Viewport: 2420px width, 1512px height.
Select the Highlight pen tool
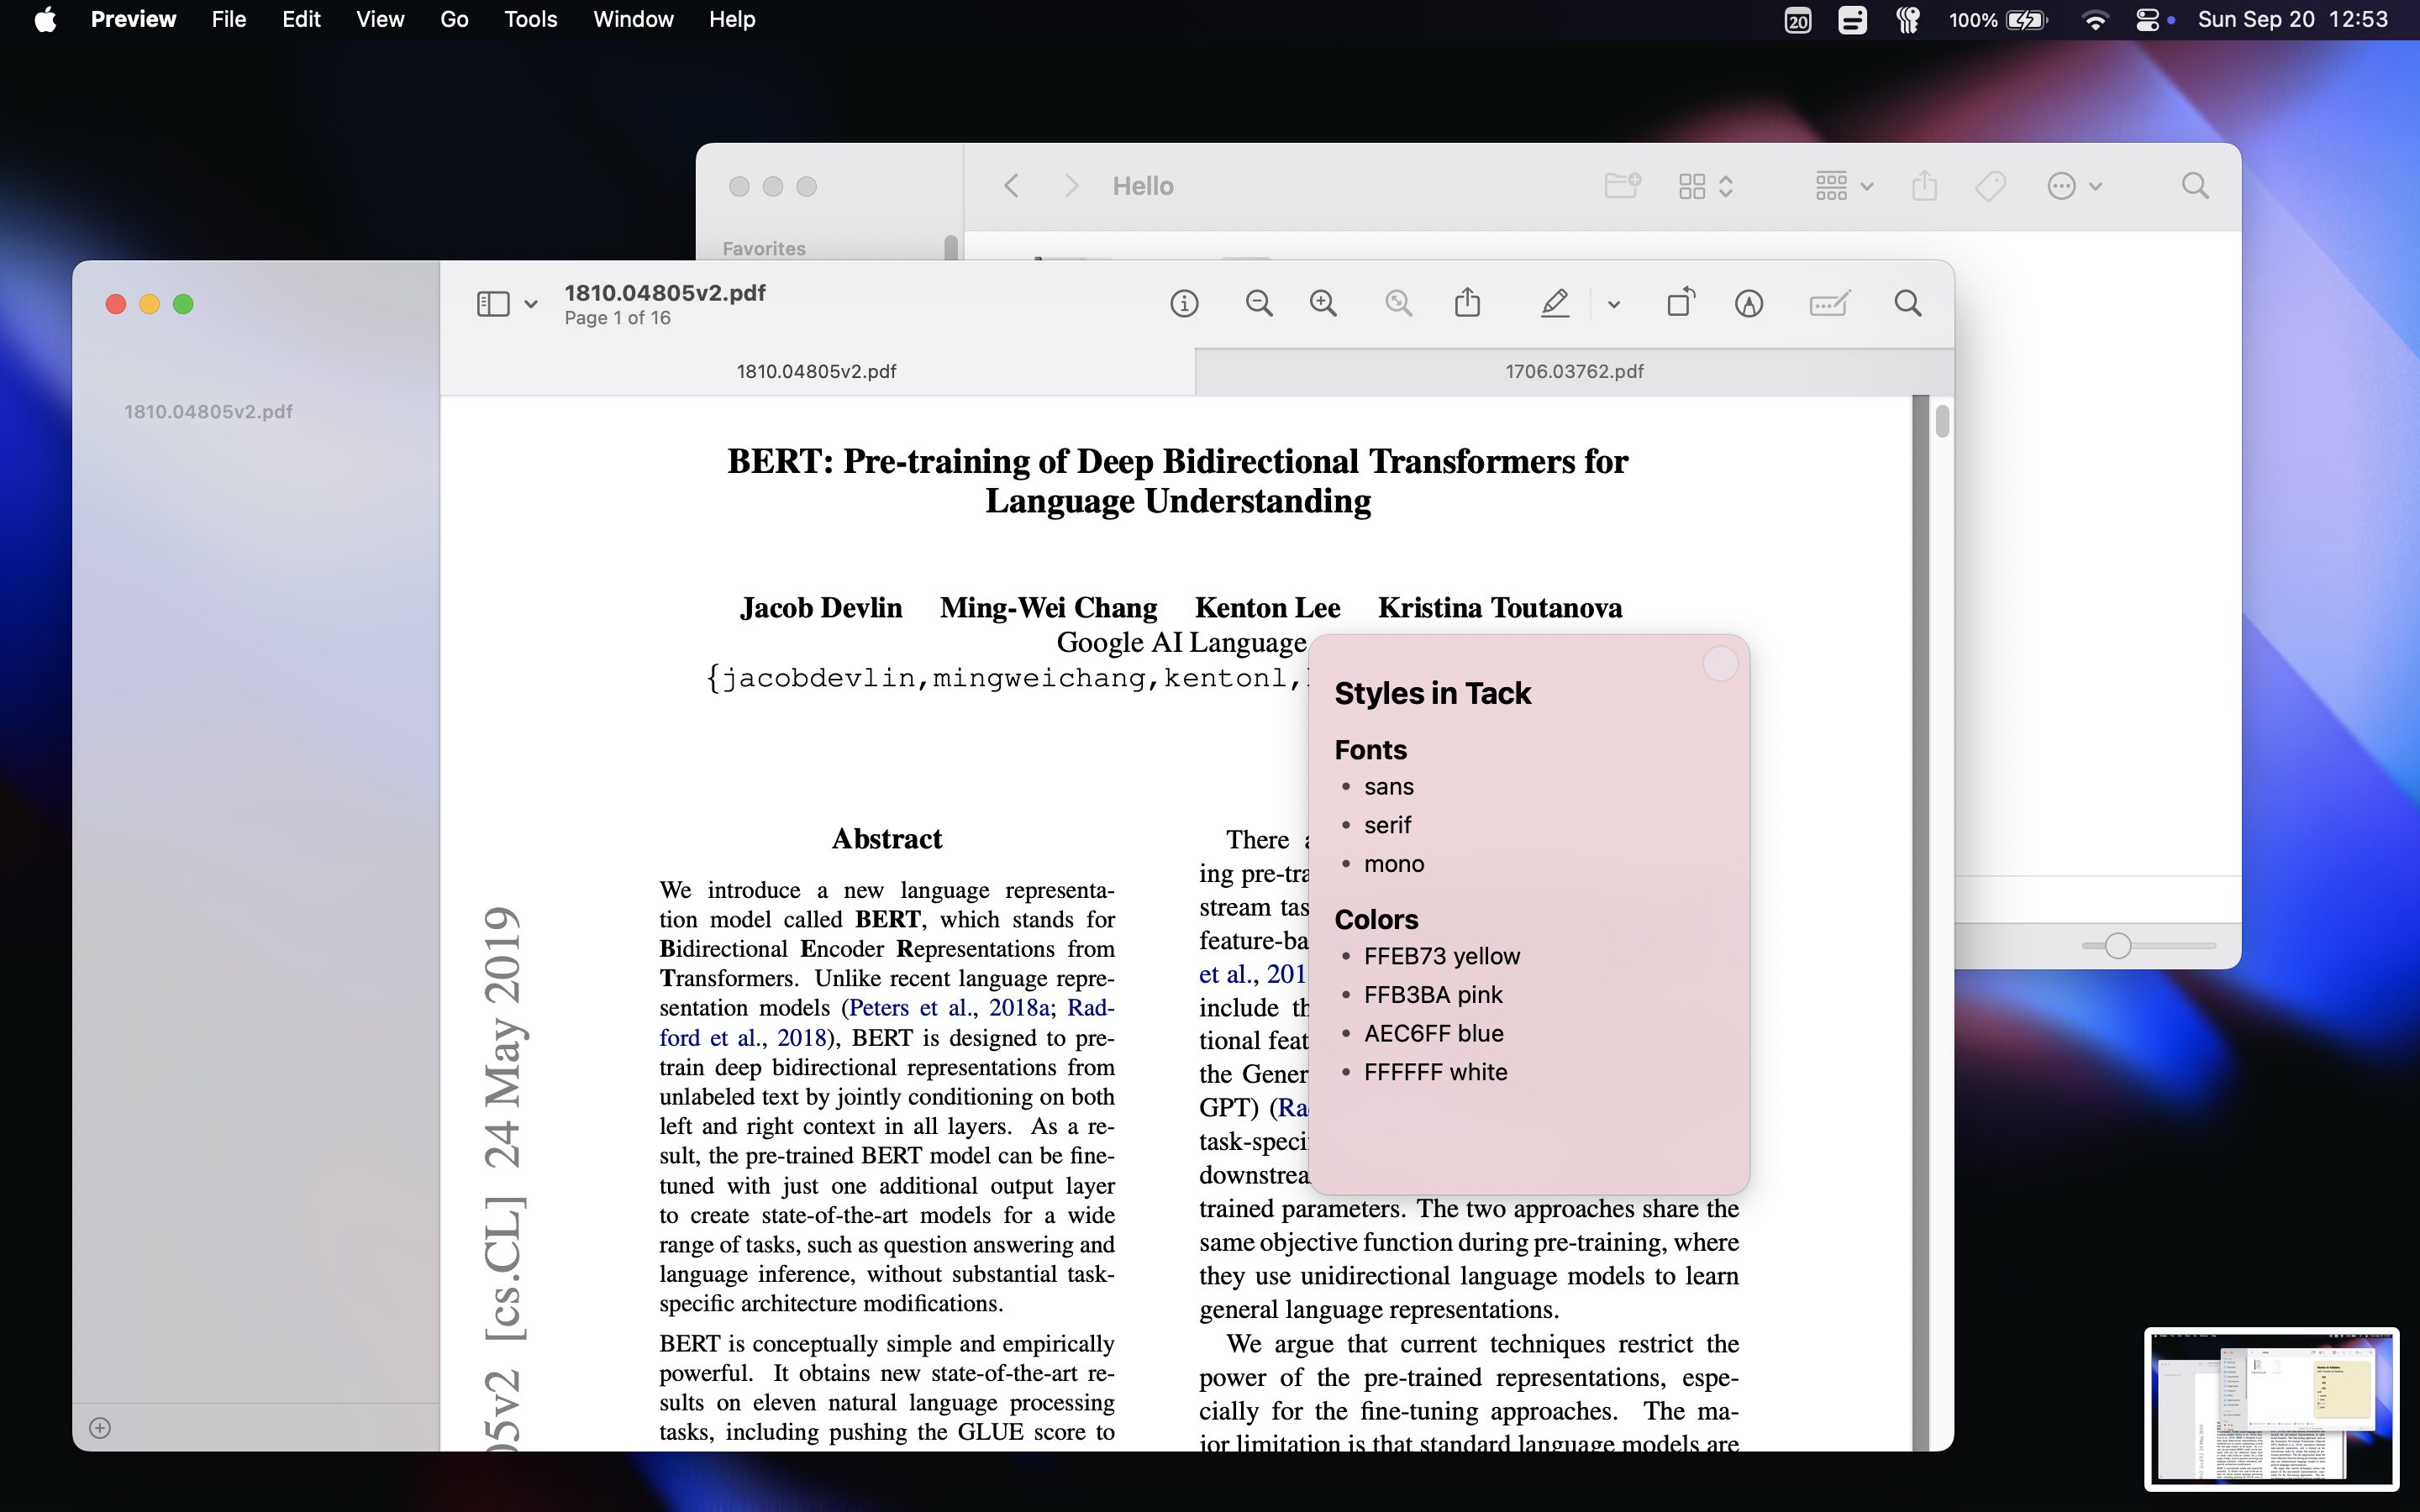click(1554, 304)
